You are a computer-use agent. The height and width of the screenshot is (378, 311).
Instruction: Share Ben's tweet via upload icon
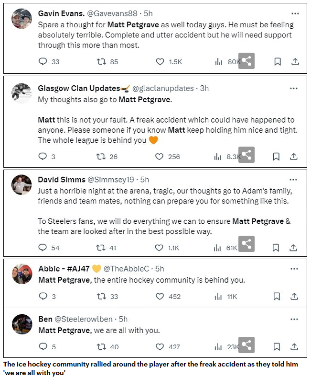294,346
